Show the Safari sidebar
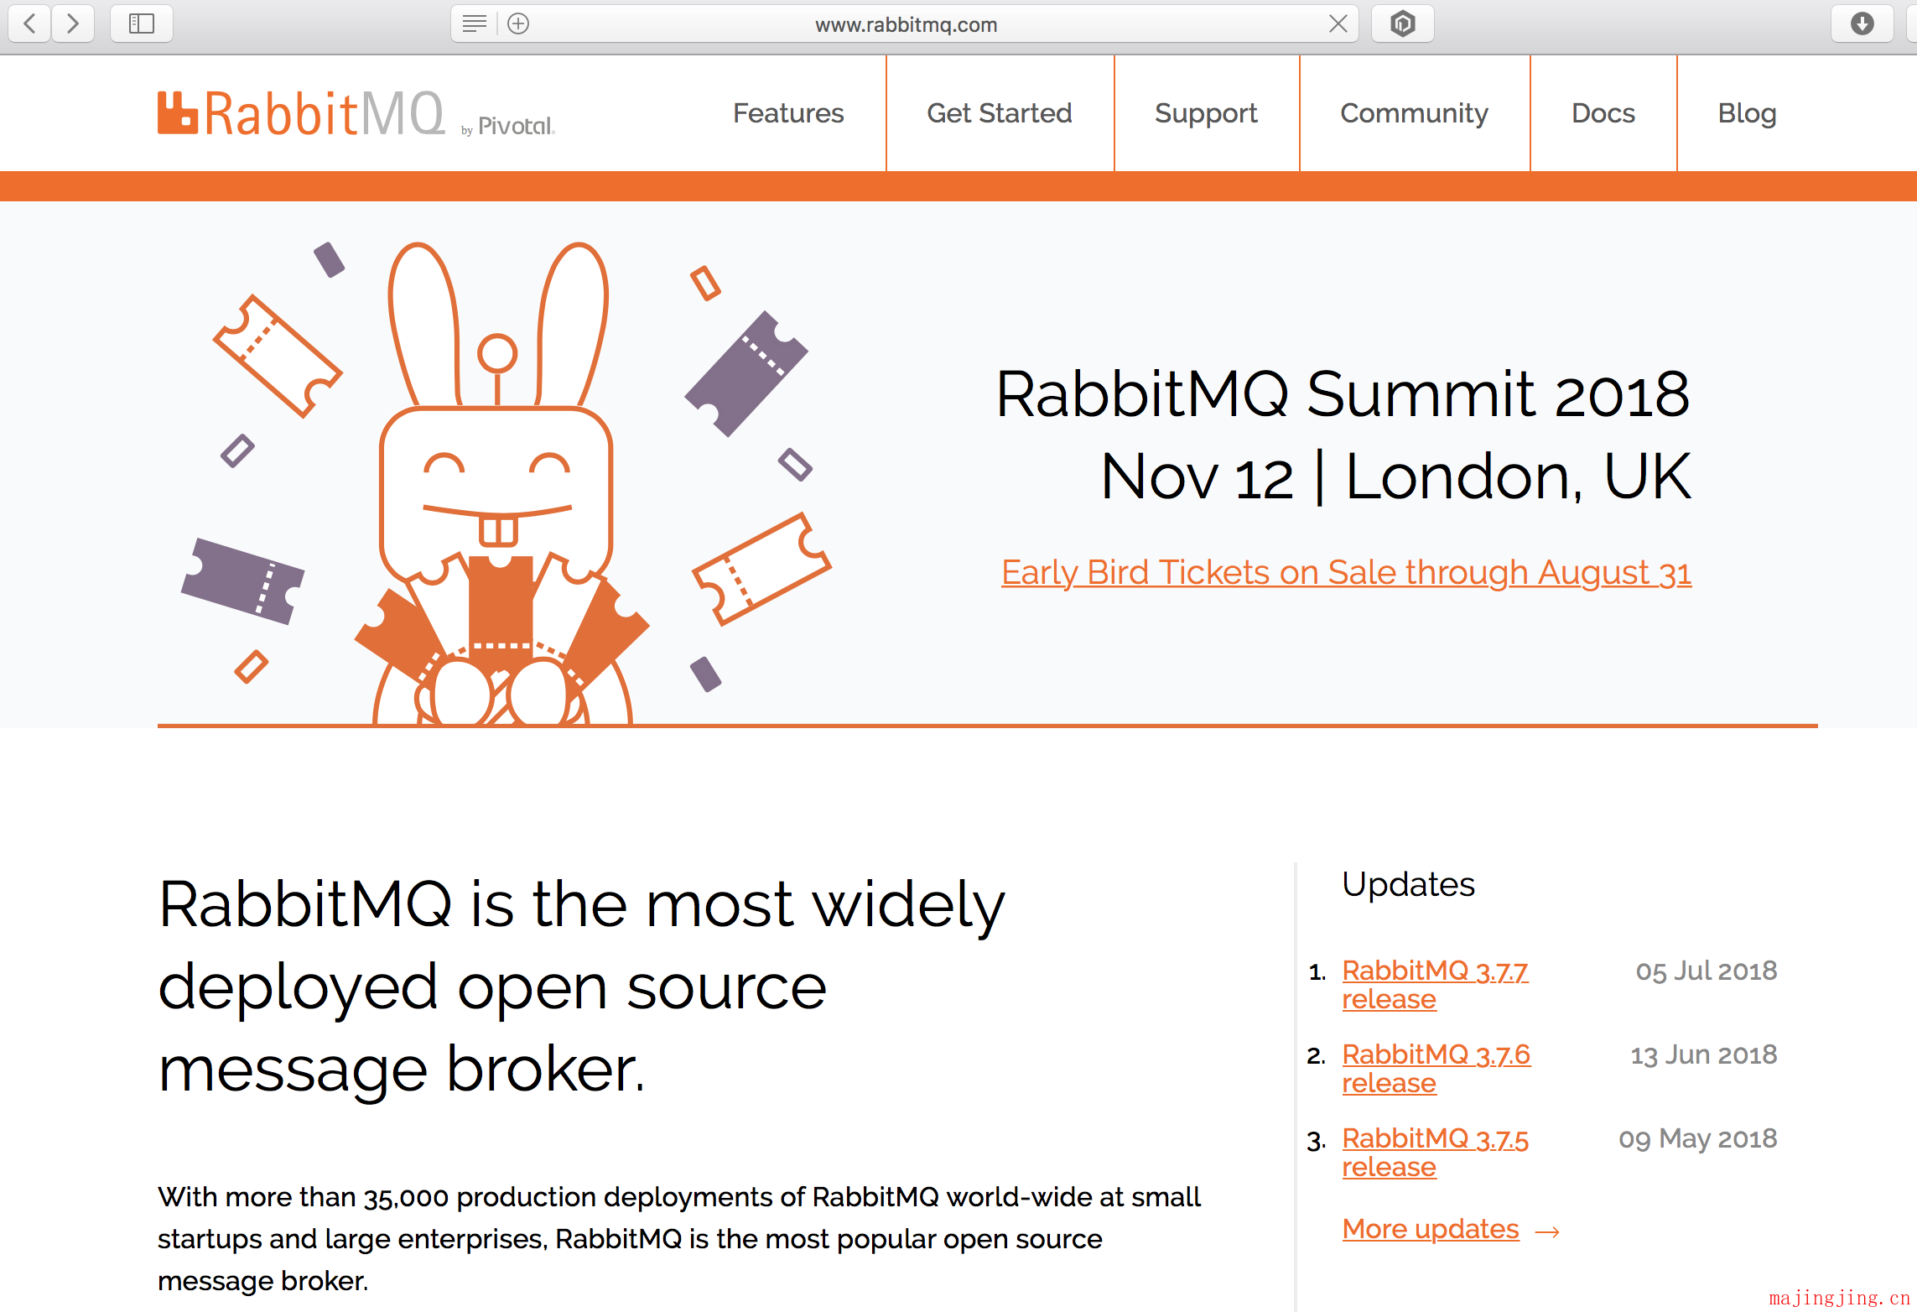Image resolution: width=1917 pixels, height=1312 pixels. coord(142,23)
